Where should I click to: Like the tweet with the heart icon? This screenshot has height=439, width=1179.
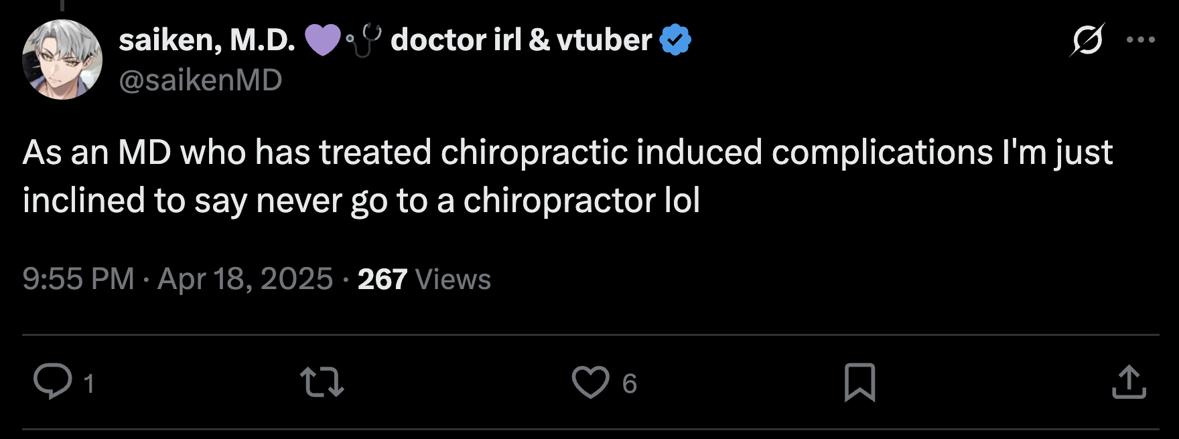(590, 382)
